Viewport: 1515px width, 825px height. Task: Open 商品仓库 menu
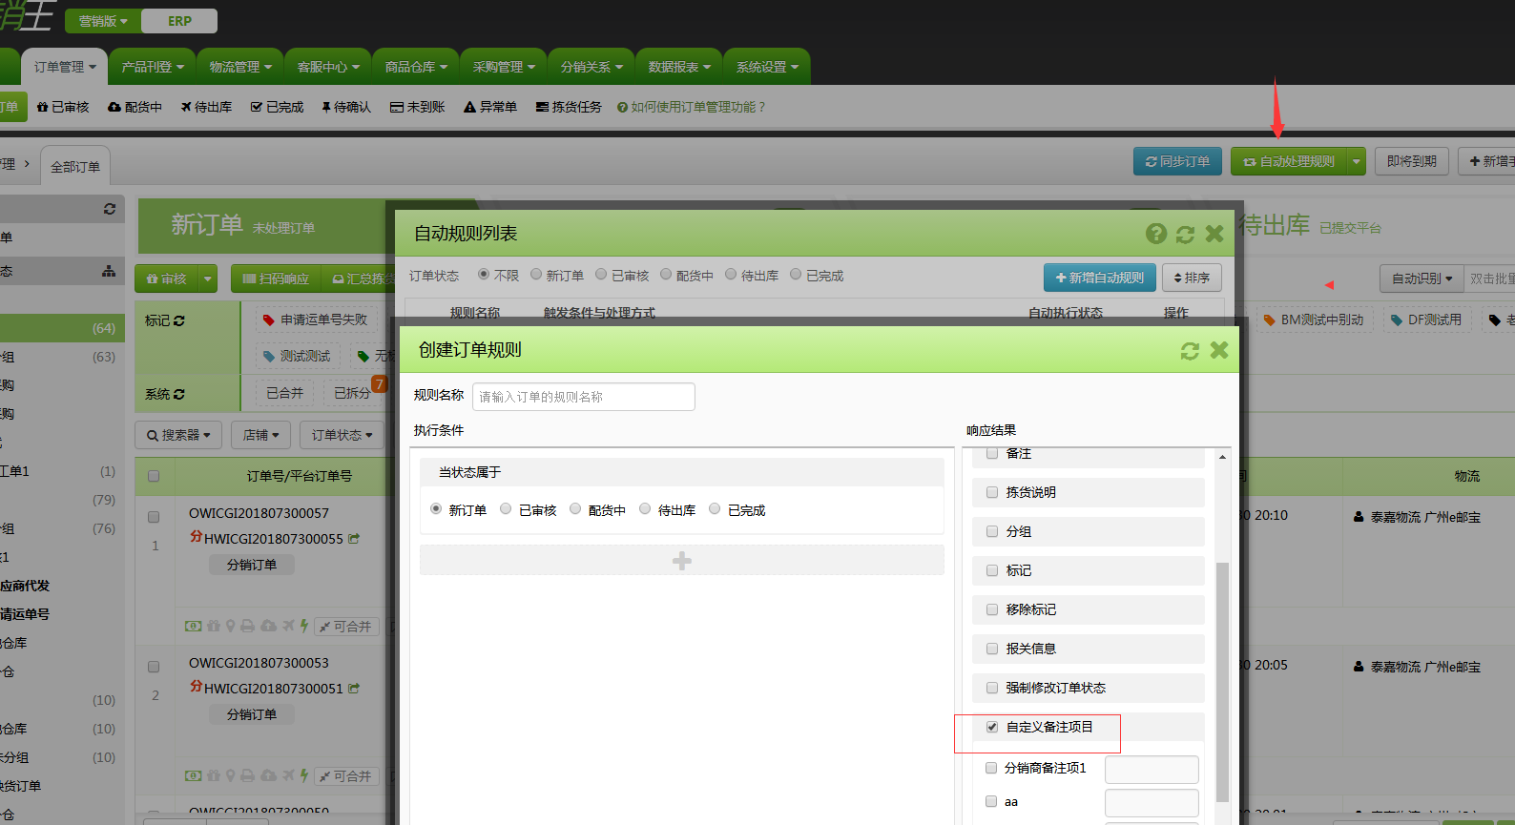click(416, 67)
